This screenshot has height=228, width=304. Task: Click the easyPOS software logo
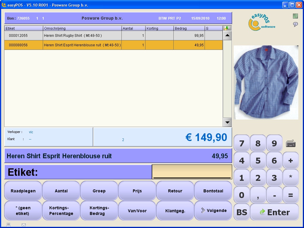click(x=261, y=22)
